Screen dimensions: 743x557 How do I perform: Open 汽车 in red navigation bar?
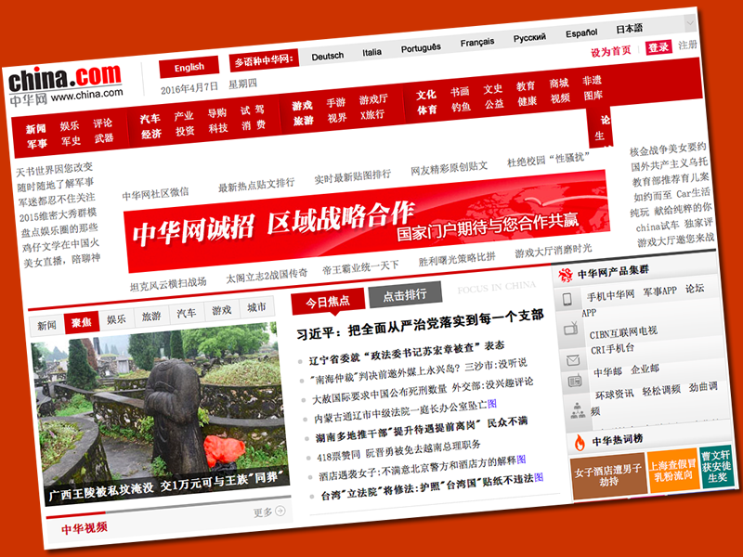pos(150,119)
